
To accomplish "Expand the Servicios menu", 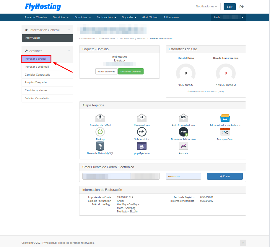I will point(61,17).
